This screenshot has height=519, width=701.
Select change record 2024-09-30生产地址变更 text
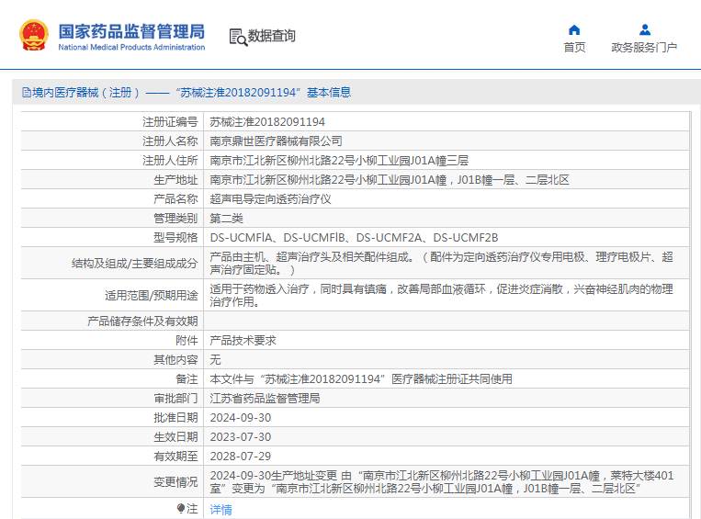tap(441, 482)
